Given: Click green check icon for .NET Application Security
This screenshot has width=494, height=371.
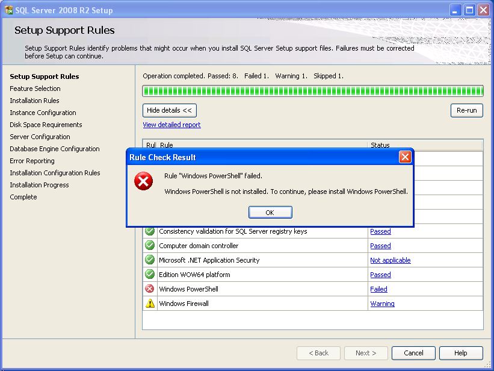Looking at the screenshot, I should [x=150, y=260].
